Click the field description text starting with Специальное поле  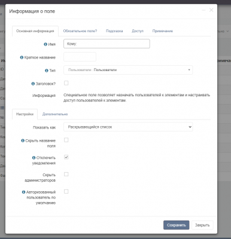136,98
